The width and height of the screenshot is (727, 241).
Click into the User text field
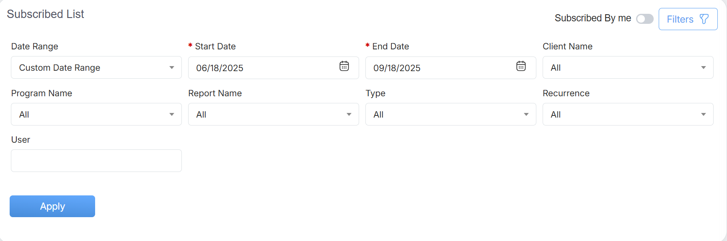[x=96, y=161]
